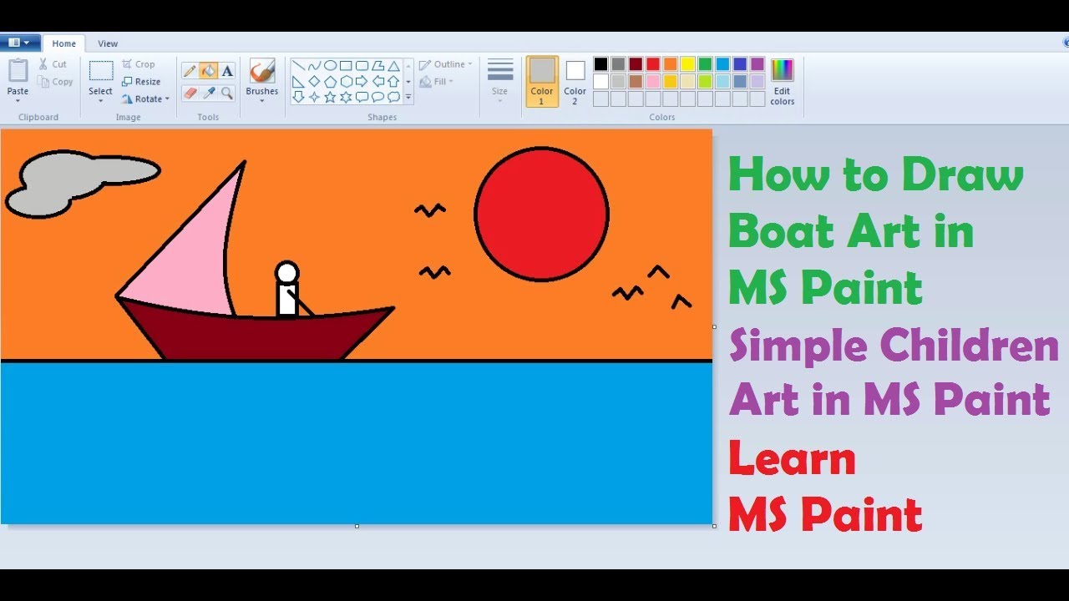Select the Magnifier tool
The height and width of the screenshot is (601, 1069).
pos(227,93)
